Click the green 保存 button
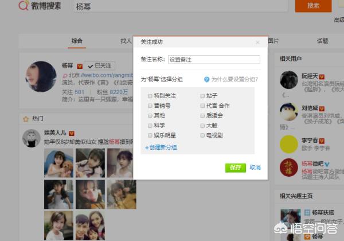This screenshot has width=344, height=241. click(235, 168)
